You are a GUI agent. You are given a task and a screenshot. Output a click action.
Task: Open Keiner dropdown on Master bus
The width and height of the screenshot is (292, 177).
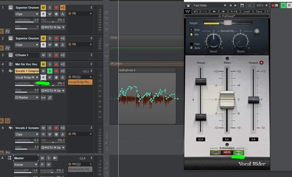tap(26, 165)
